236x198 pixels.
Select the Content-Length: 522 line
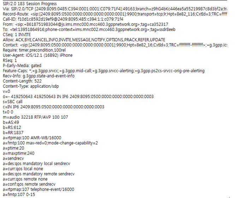pos(22,81)
